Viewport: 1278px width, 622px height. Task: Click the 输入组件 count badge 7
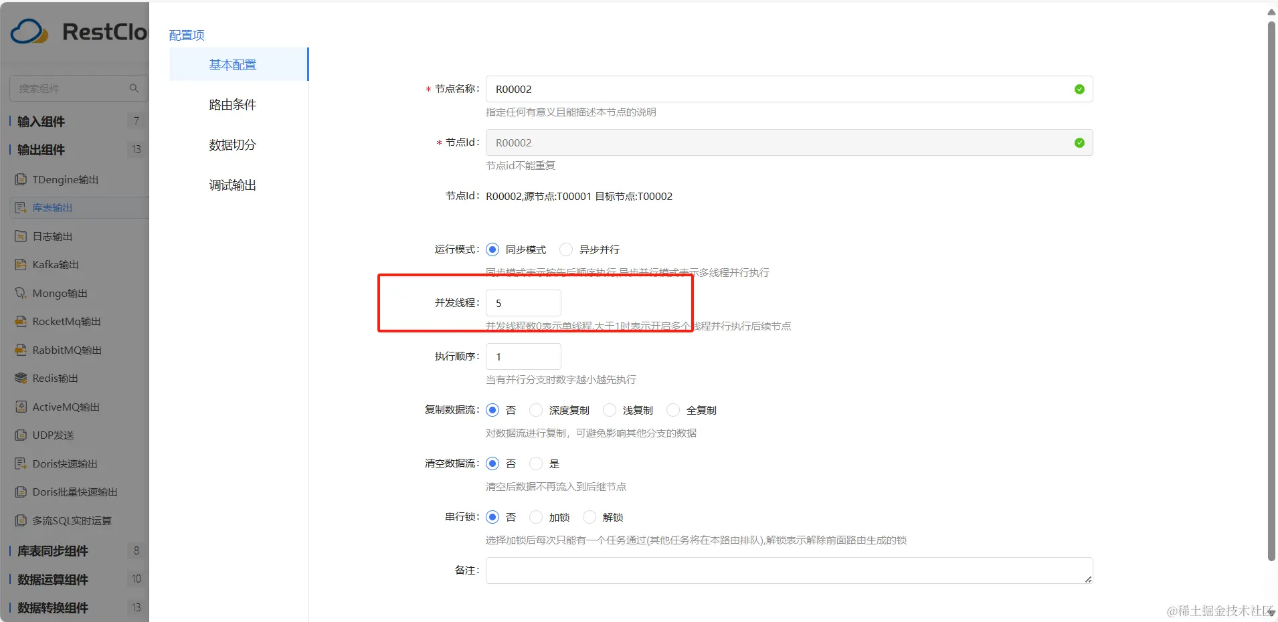pos(136,121)
